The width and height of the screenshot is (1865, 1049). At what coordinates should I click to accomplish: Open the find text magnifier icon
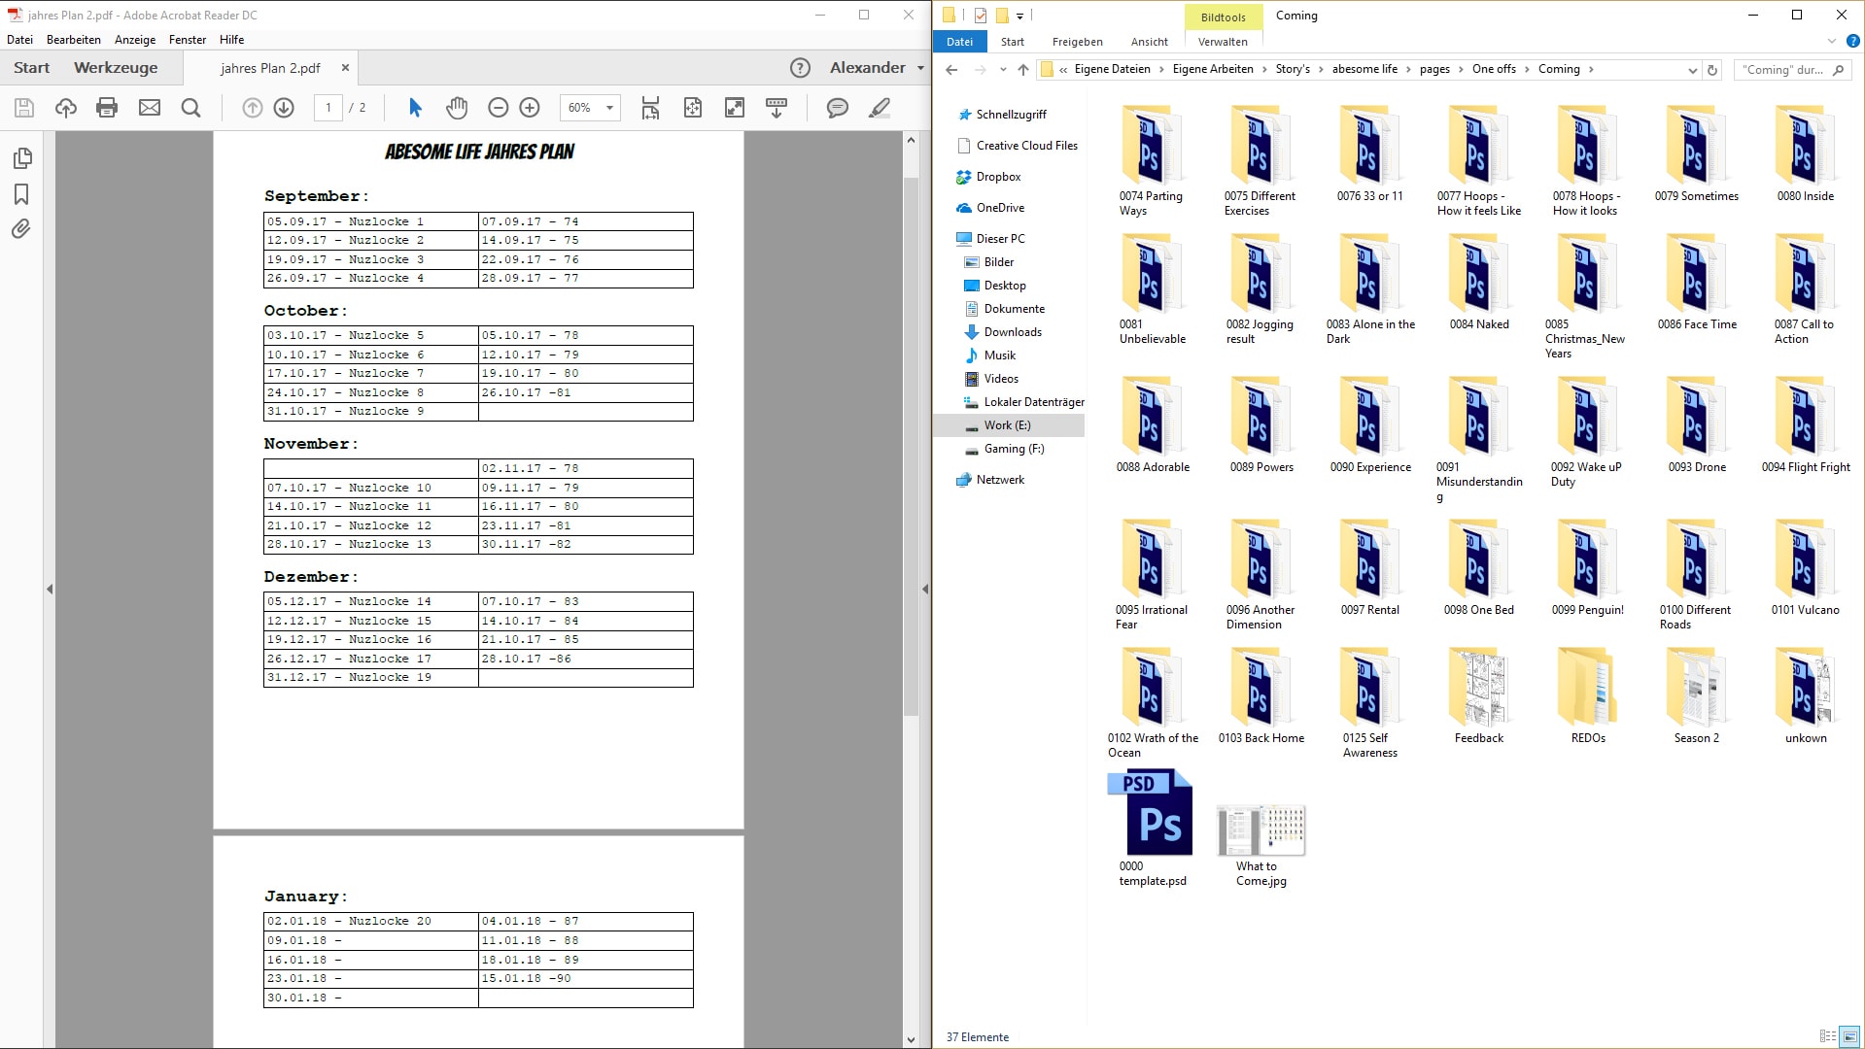click(x=191, y=108)
